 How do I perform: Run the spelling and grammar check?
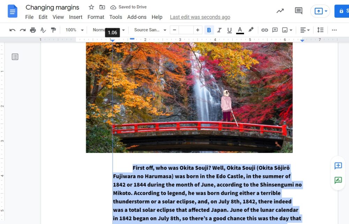(43, 30)
